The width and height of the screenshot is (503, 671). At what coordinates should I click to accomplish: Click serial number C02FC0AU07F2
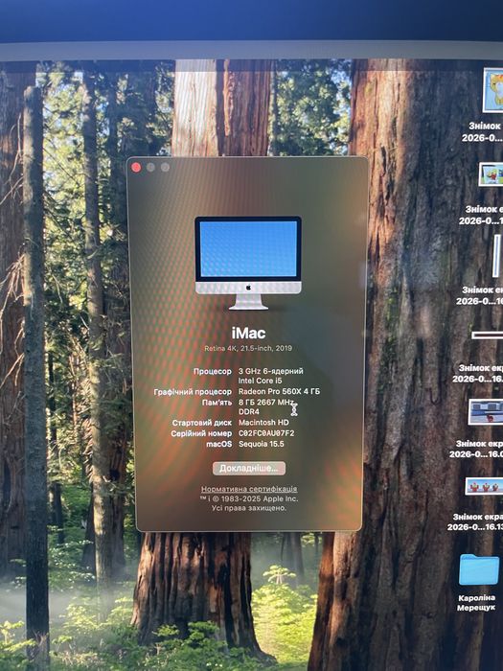pos(266,433)
